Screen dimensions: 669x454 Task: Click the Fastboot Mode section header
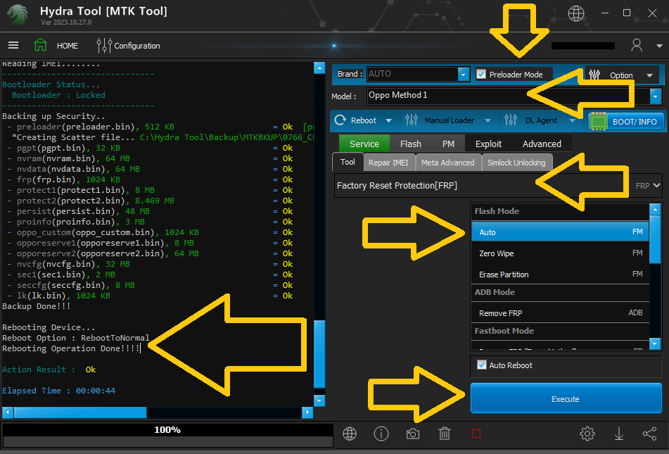[x=560, y=331]
